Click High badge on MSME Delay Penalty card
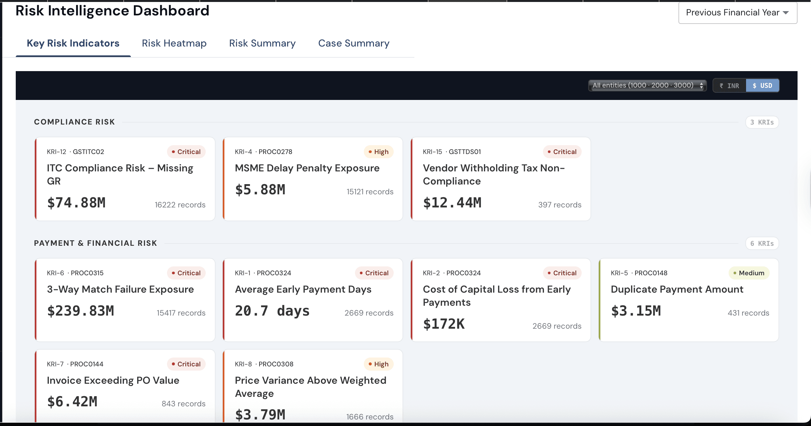 coord(378,152)
